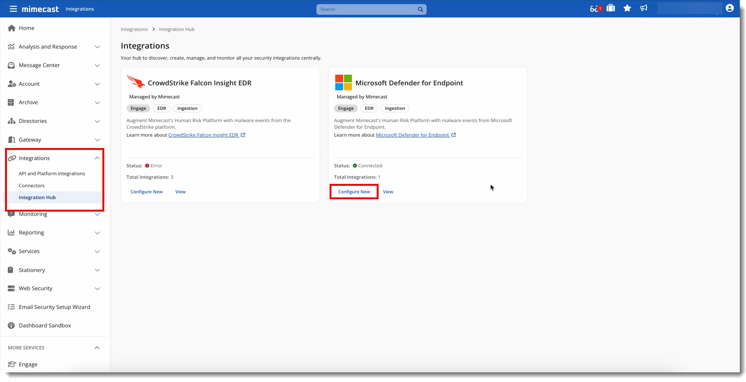Click Configure New for Microsoft Defender
This screenshot has width=746, height=382.
(354, 192)
